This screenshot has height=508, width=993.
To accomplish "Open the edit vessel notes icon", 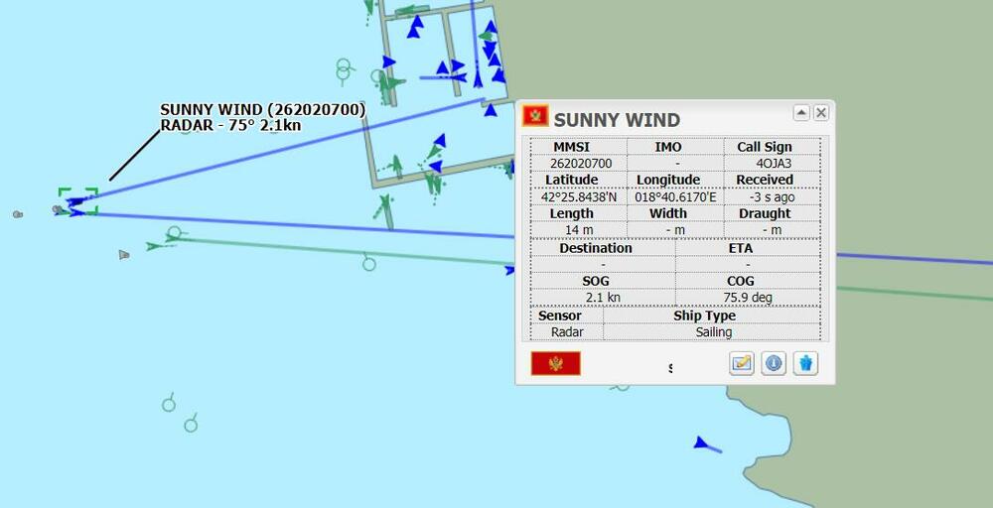I will tap(742, 363).
